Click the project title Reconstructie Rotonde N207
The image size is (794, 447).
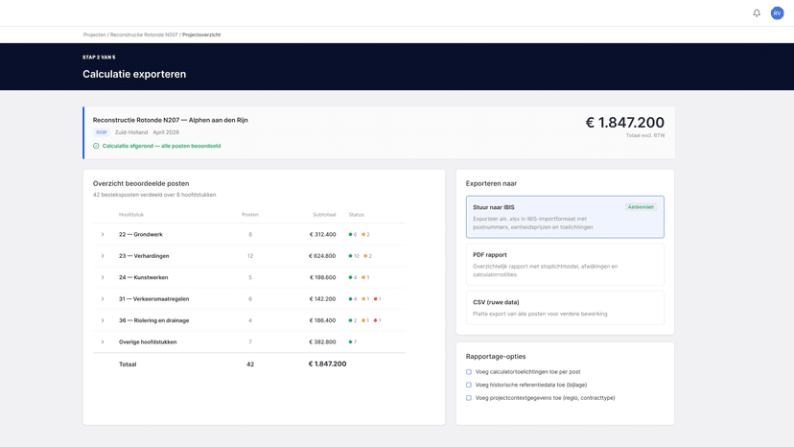tap(170, 120)
